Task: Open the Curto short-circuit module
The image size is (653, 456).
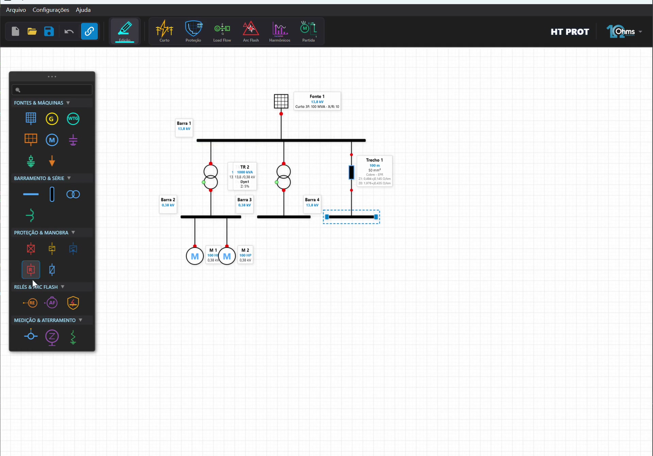Action: tap(164, 31)
